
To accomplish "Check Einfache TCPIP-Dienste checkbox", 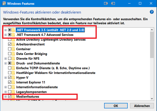I will (10, 68).
